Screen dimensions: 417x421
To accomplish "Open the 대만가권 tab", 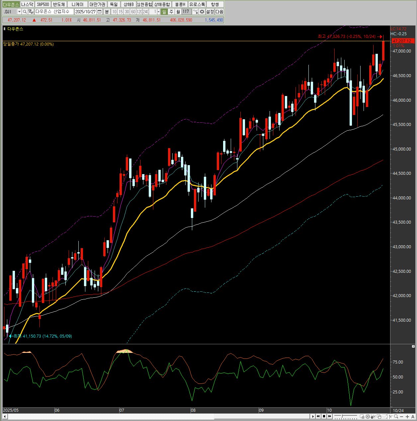I will [98, 4].
